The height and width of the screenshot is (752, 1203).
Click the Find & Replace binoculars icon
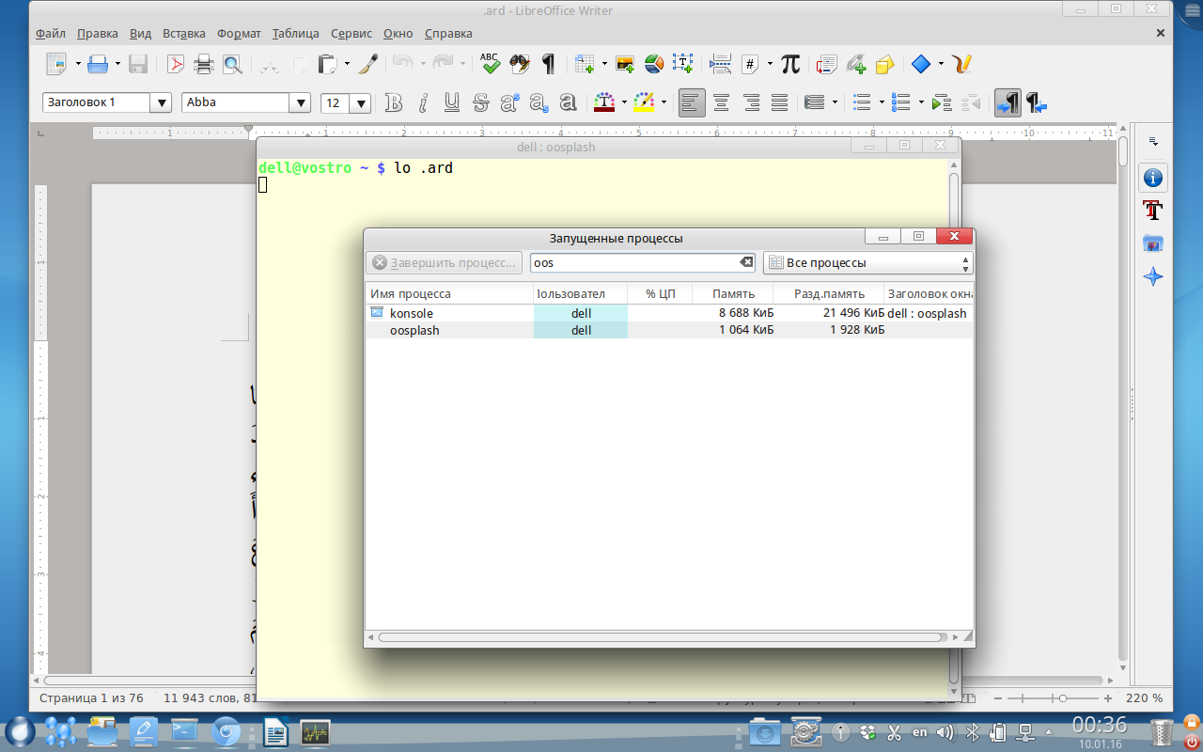[x=520, y=64]
